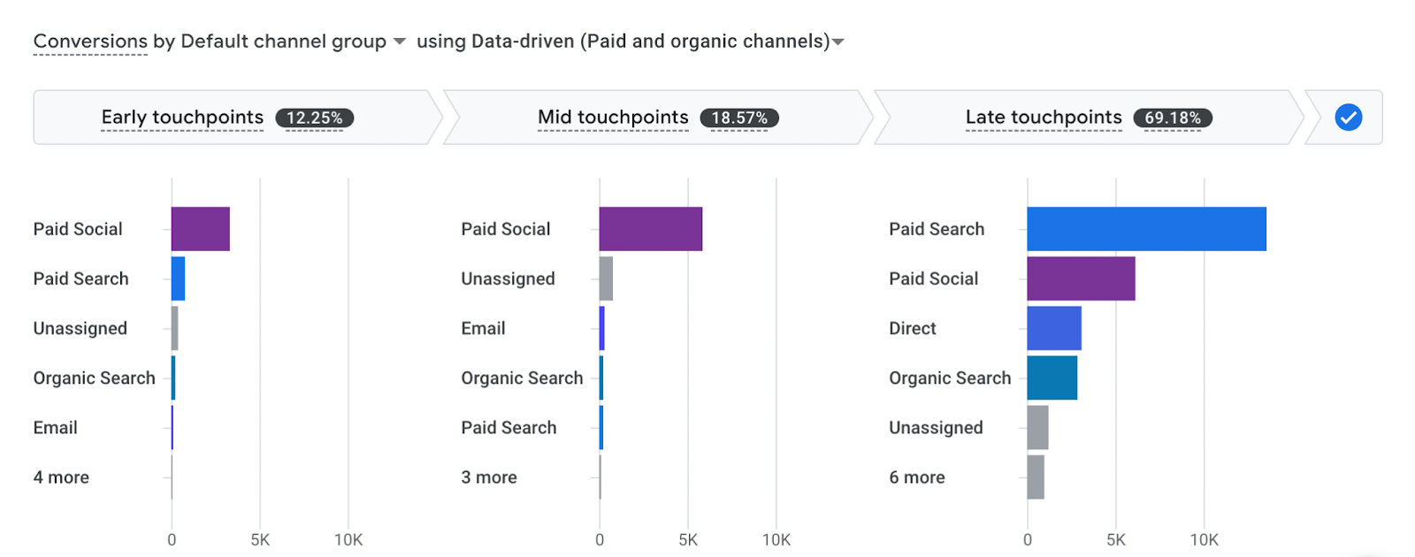Click "3 more" under Mid touchpoints

click(x=489, y=477)
